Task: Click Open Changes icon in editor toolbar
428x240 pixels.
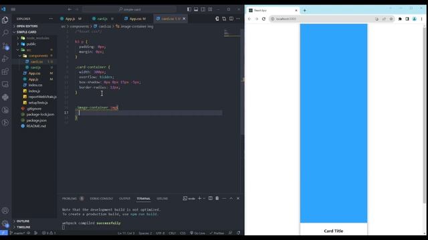Action: coord(217,19)
